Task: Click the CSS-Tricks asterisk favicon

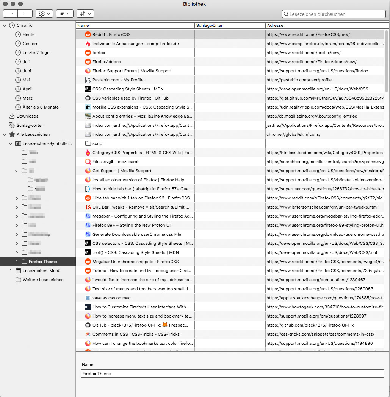Action: click(88, 335)
